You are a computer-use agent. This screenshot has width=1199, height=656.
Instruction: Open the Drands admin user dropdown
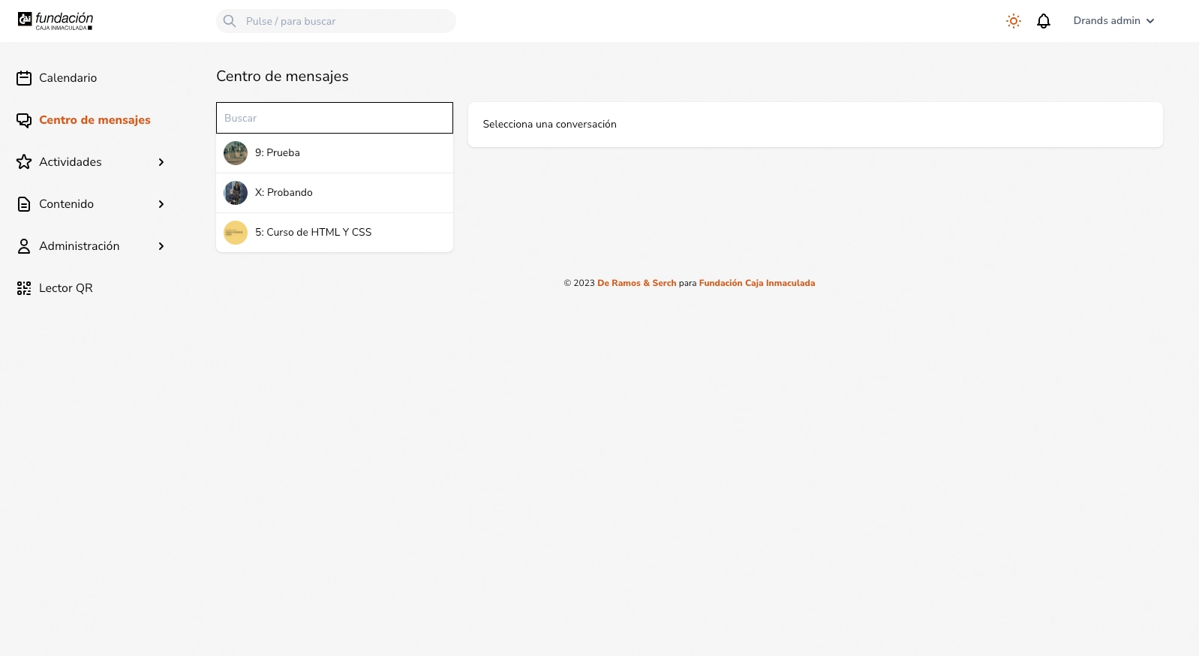1113,21
